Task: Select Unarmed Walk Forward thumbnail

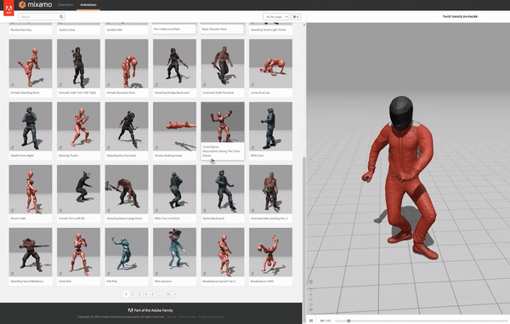Action: pos(223,64)
